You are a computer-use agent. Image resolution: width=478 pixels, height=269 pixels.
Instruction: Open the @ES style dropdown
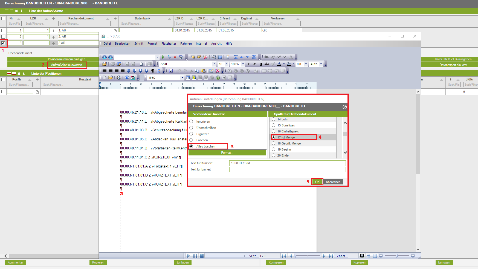point(182,78)
